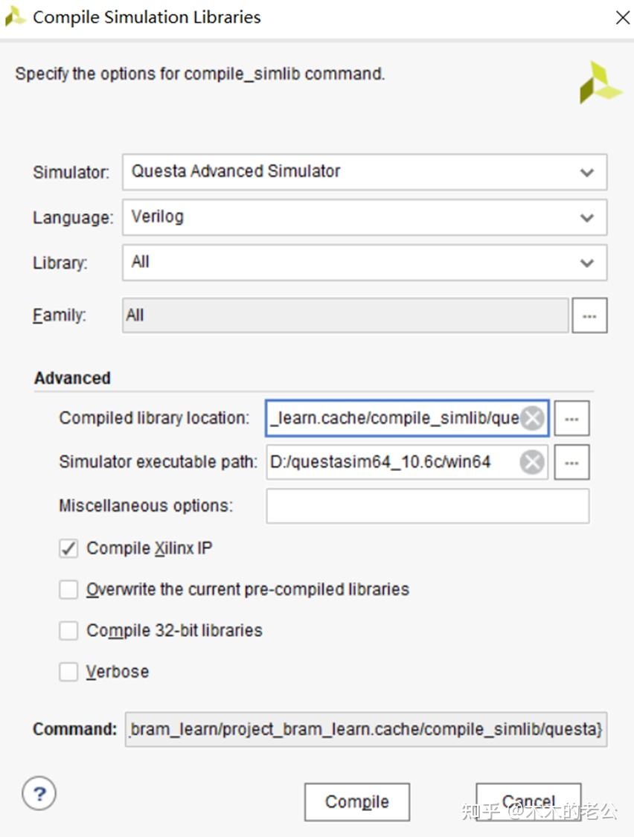
Task: Clear the compiled library location field
Action: [x=532, y=419]
